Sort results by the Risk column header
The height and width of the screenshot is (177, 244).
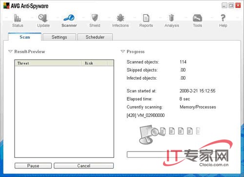[95, 63]
